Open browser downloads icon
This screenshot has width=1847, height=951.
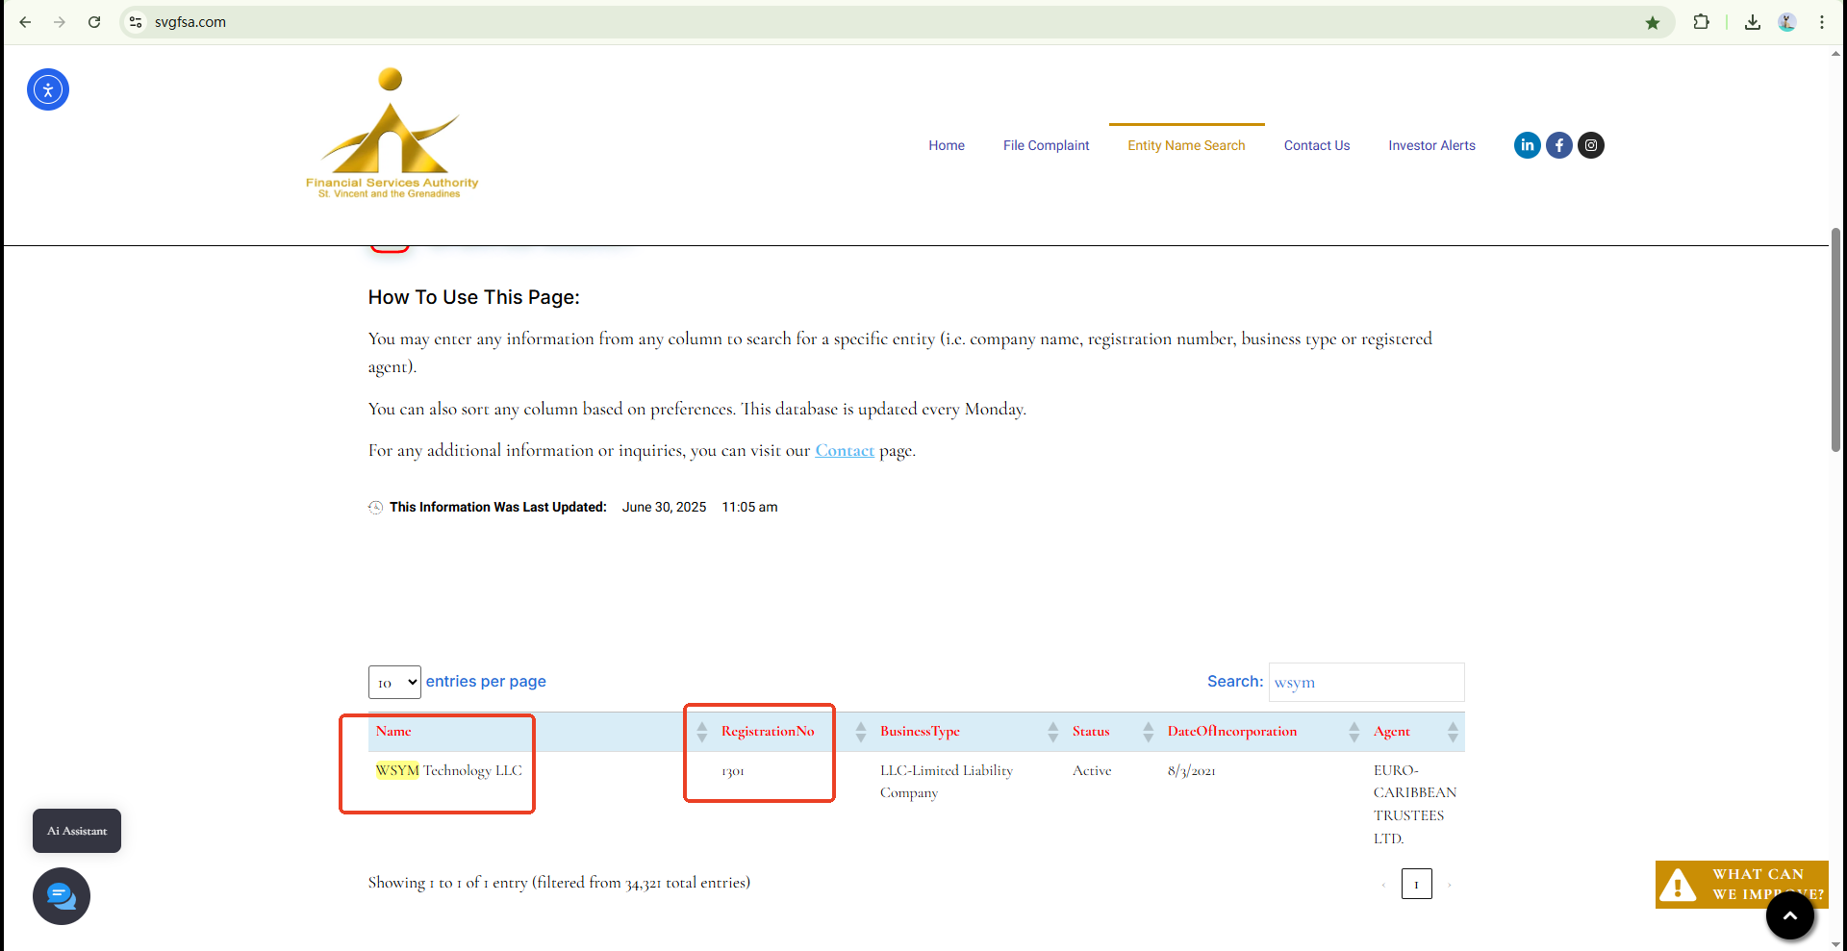pyautogui.click(x=1753, y=22)
